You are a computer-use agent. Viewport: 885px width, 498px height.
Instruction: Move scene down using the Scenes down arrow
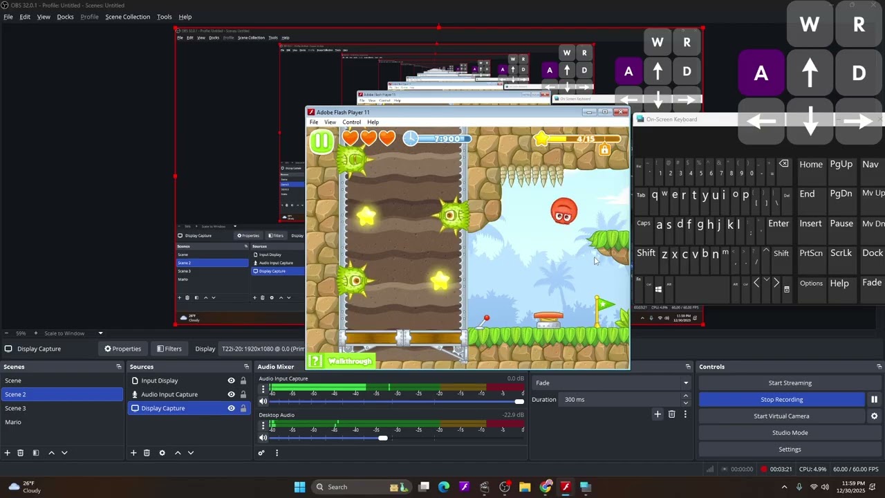click(x=64, y=453)
